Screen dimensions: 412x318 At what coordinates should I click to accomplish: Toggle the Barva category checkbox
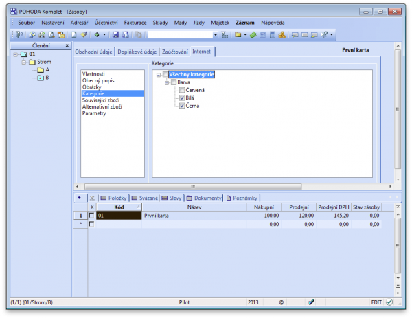click(x=174, y=82)
